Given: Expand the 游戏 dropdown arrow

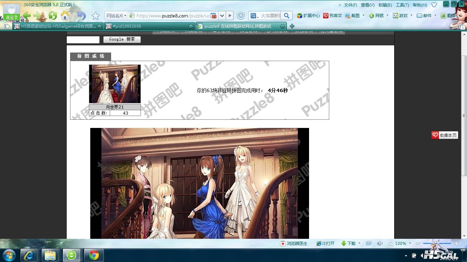Looking at the screenshot, I should click(x=411, y=15).
